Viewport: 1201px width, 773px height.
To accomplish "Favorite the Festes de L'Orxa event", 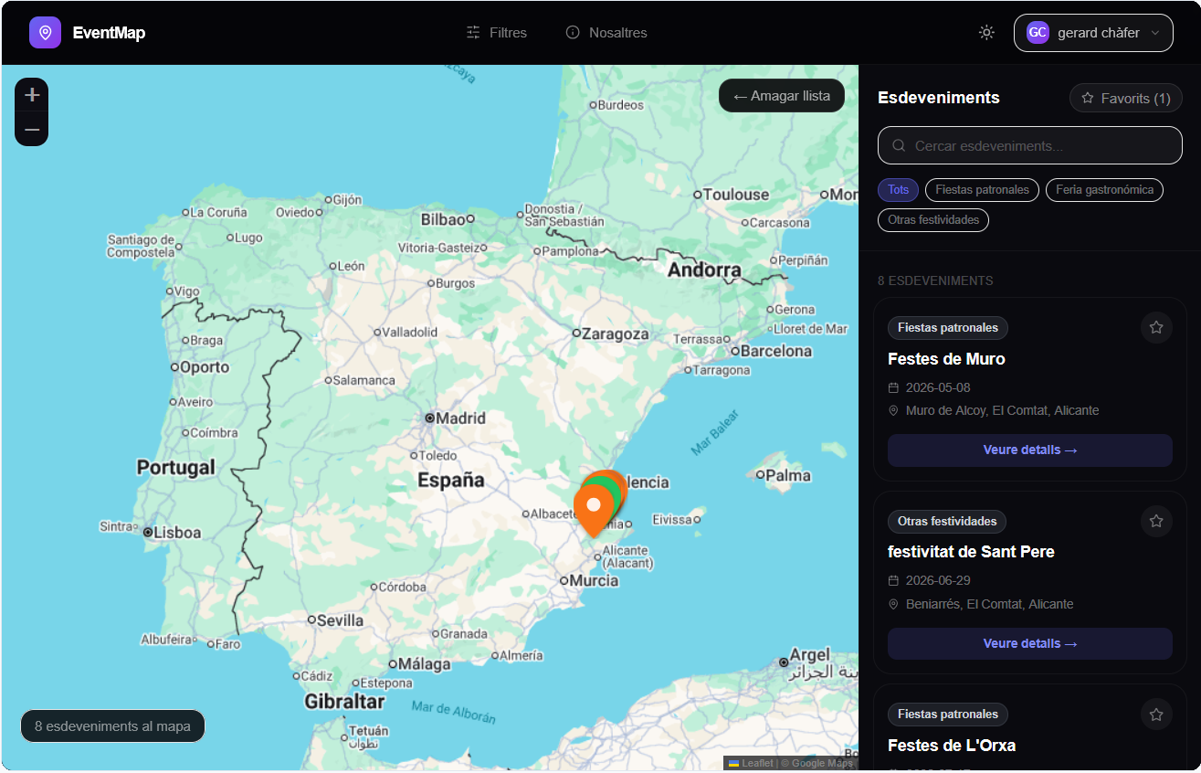I will (1156, 715).
